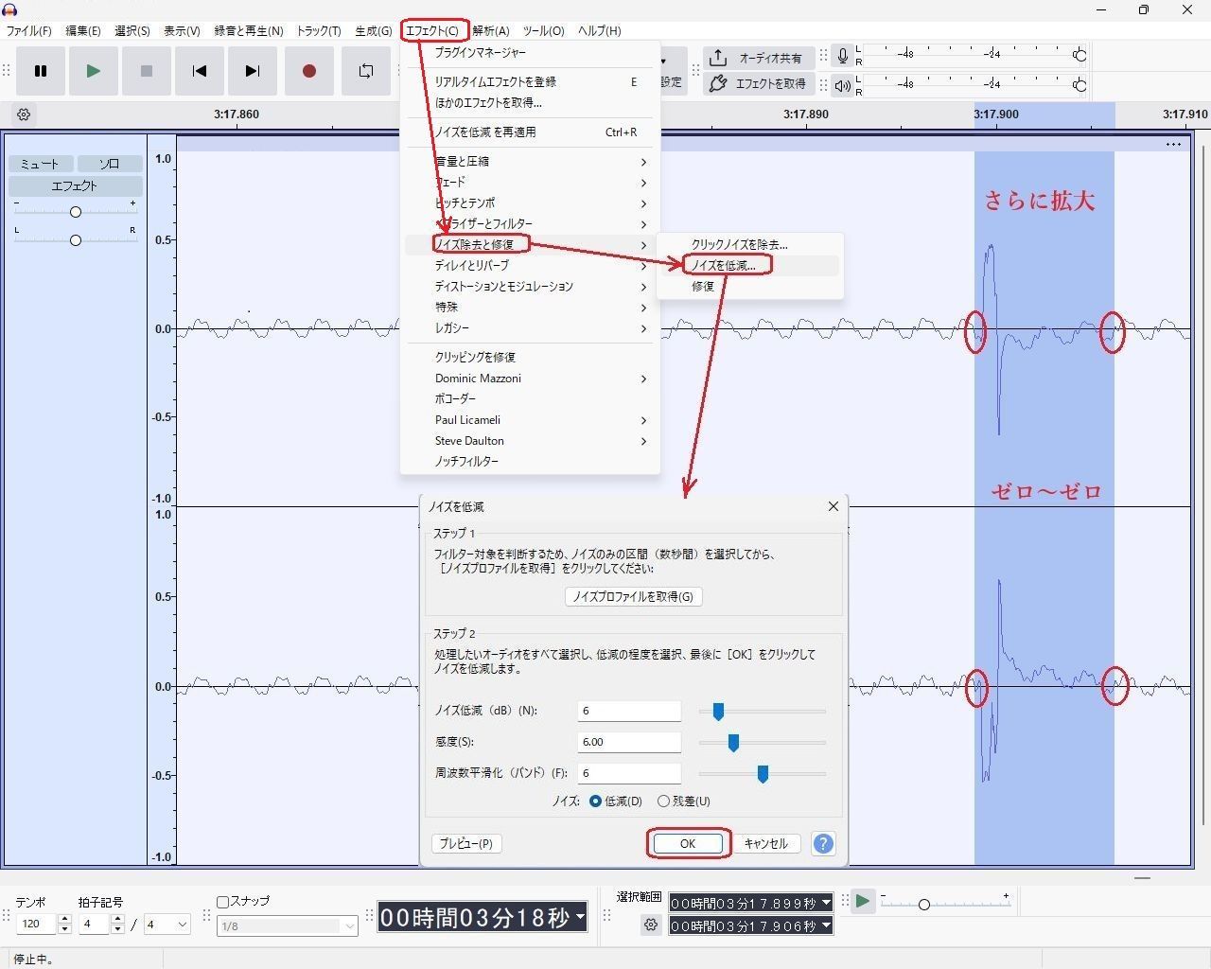Expand the 音量と圧縮 submenu
The height and width of the screenshot is (969, 1211).
coord(539,162)
